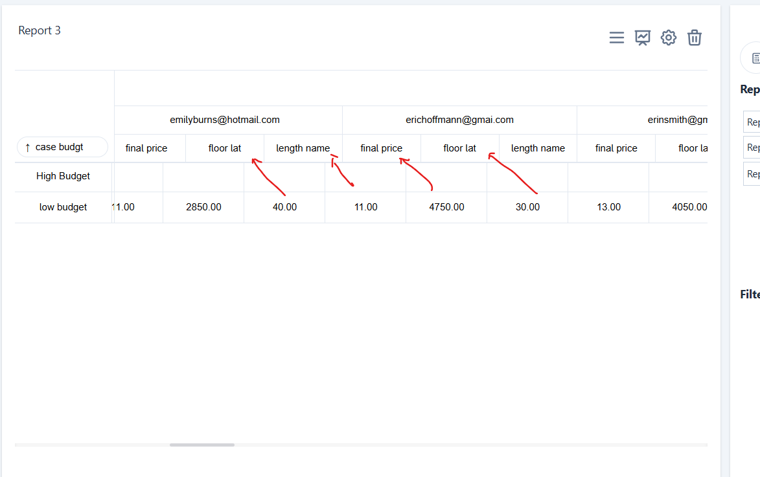Viewport: 760px width, 477px height.
Task: Toggle the sort arrow beside case budgt
Action: coord(27,148)
